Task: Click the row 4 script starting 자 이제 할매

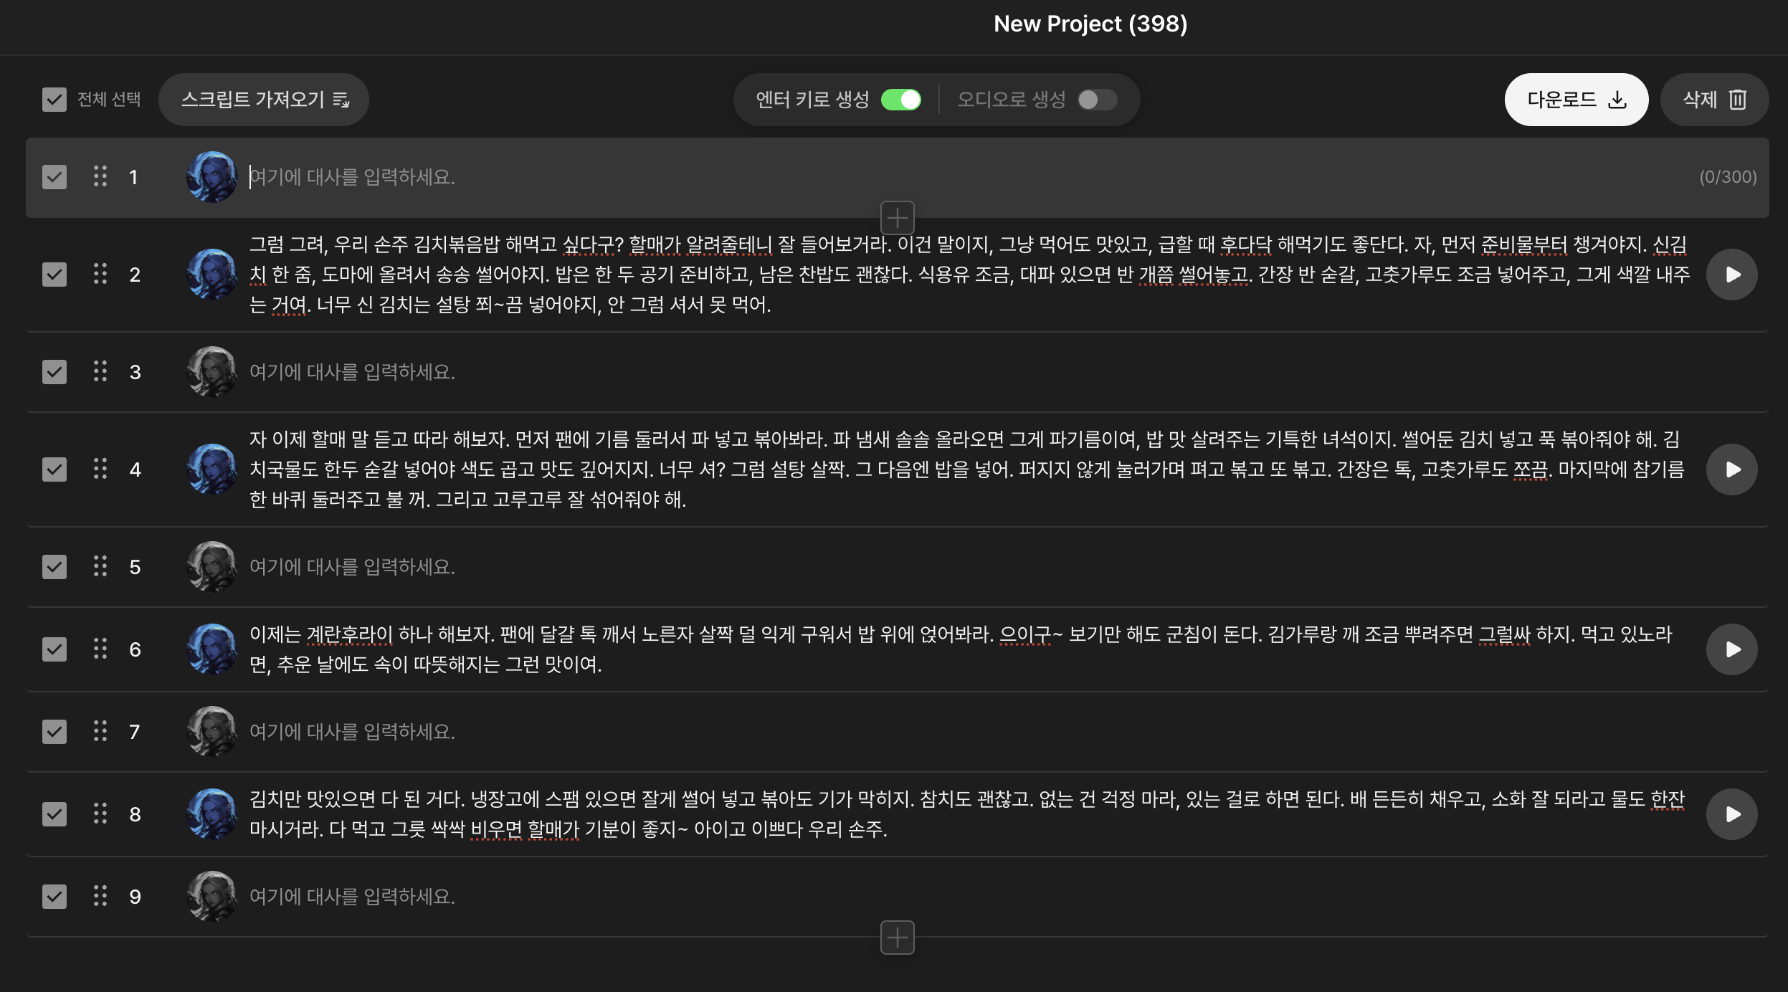Action: 967,469
